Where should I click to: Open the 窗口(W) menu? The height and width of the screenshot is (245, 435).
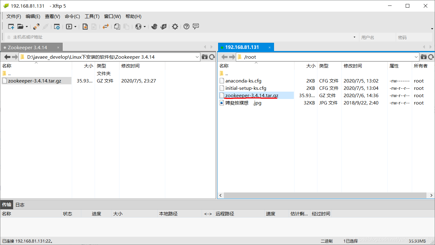click(x=112, y=16)
